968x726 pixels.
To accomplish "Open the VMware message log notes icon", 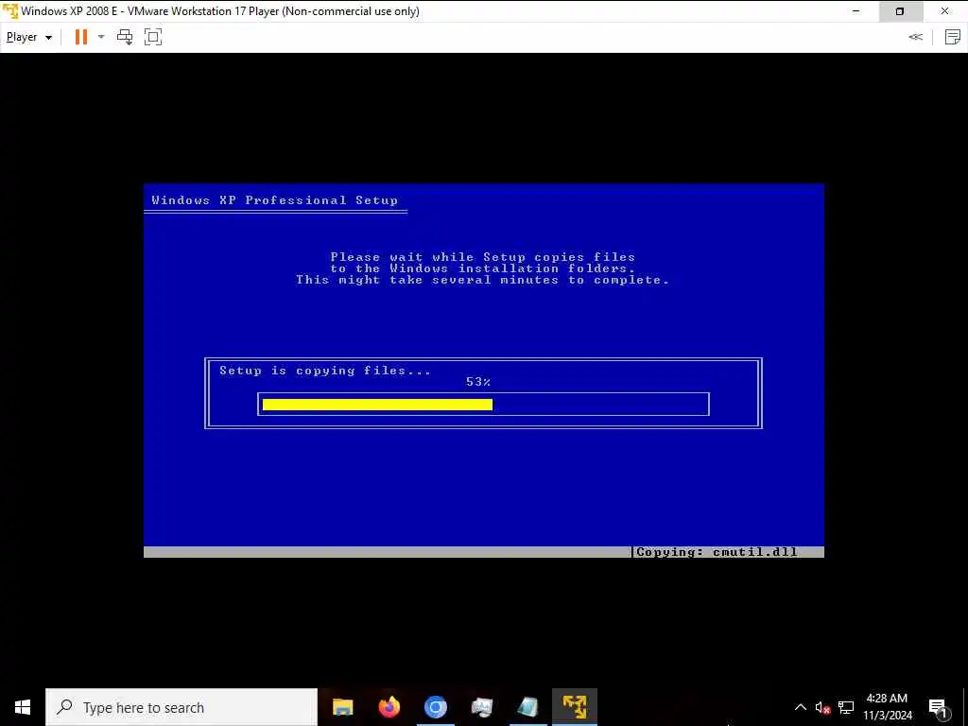I will pyautogui.click(x=953, y=37).
